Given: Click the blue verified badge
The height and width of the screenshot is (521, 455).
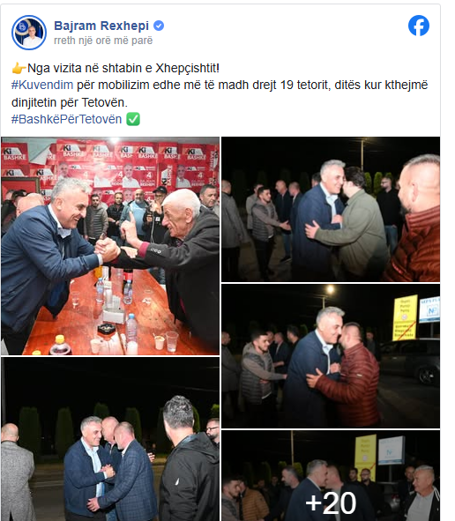Looking at the screenshot, I should coord(159,26).
